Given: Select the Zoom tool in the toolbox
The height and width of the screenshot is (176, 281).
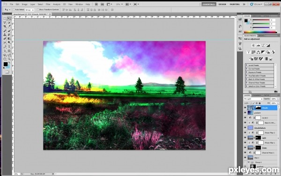Looking at the screenshot, I should (9, 59).
